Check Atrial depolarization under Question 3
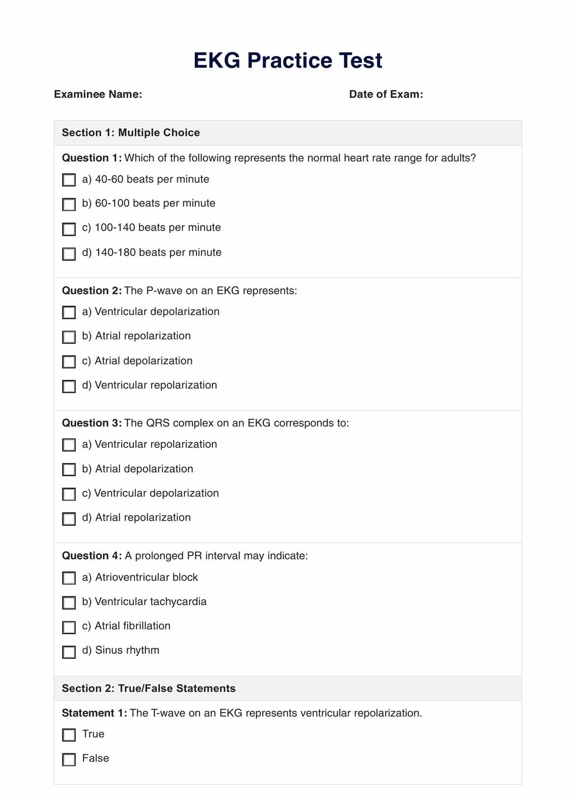The width and height of the screenshot is (577, 800). (69, 470)
